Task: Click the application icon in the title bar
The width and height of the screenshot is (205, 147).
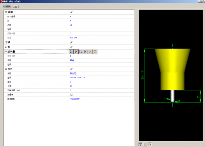Action: point(2,1)
